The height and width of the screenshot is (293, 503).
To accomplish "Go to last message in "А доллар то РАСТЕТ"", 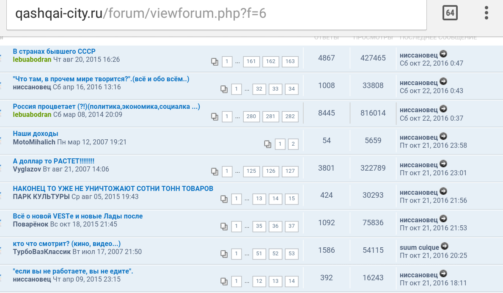I will [x=443, y=164].
